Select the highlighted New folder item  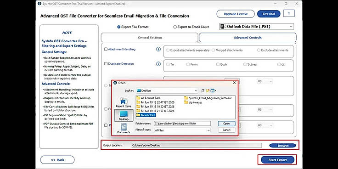click(146, 115)
